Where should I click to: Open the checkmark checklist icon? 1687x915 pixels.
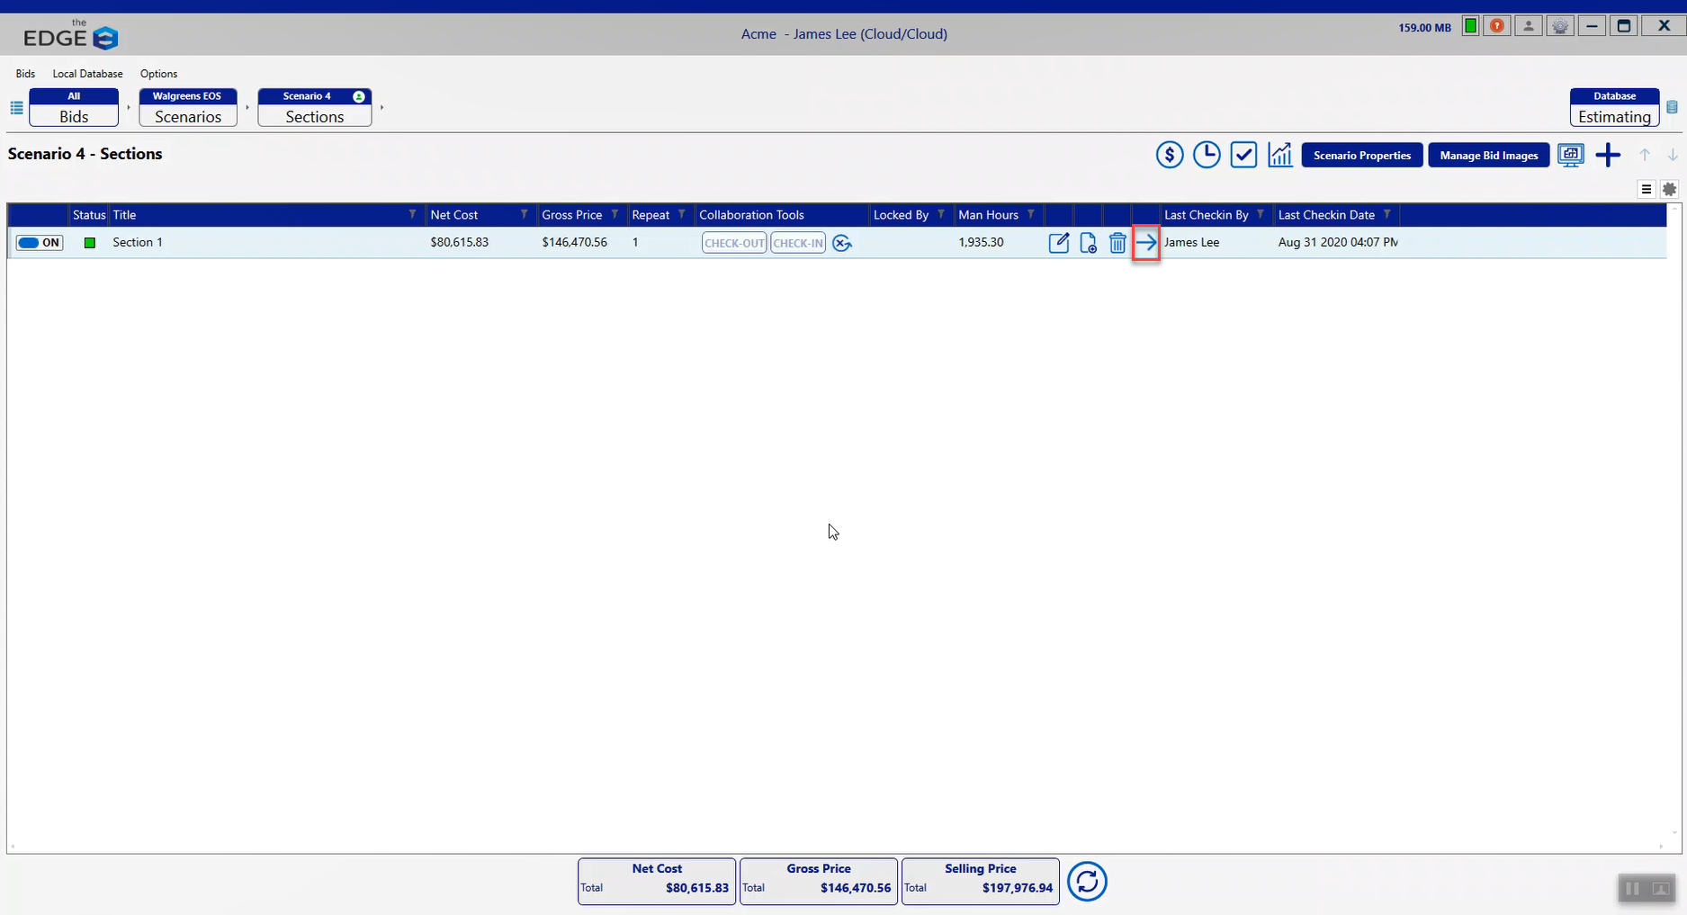click(1243, 155)
